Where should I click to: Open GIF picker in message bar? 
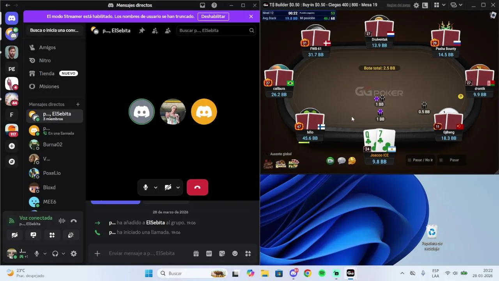tap(209, 253)
